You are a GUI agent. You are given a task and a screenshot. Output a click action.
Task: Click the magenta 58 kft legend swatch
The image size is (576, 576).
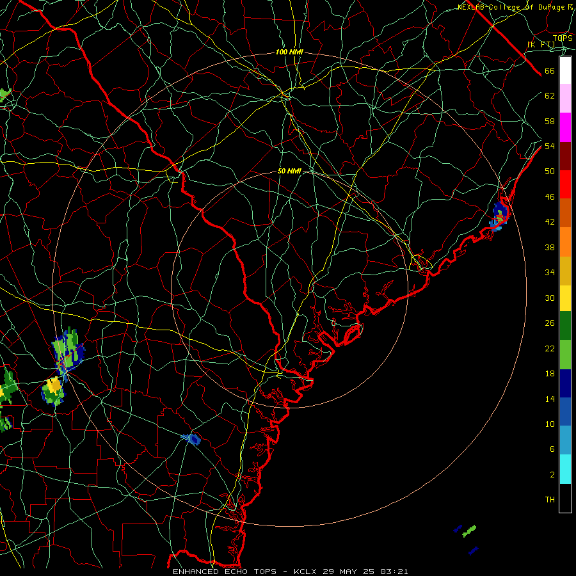pos(565,127)
